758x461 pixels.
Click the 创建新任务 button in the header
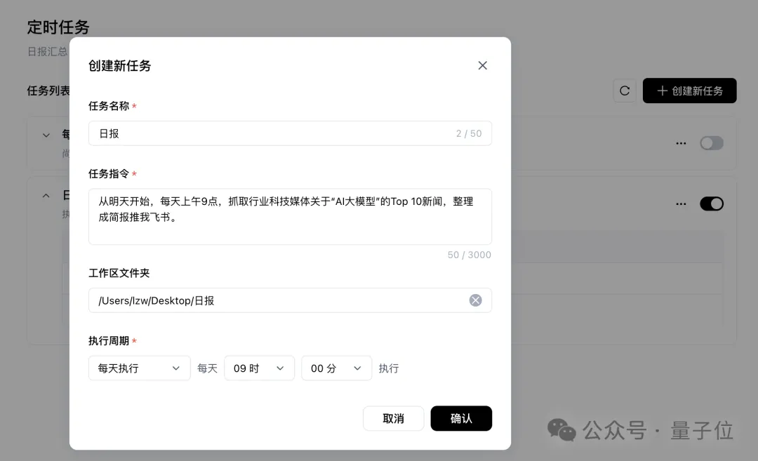point(689,91)
